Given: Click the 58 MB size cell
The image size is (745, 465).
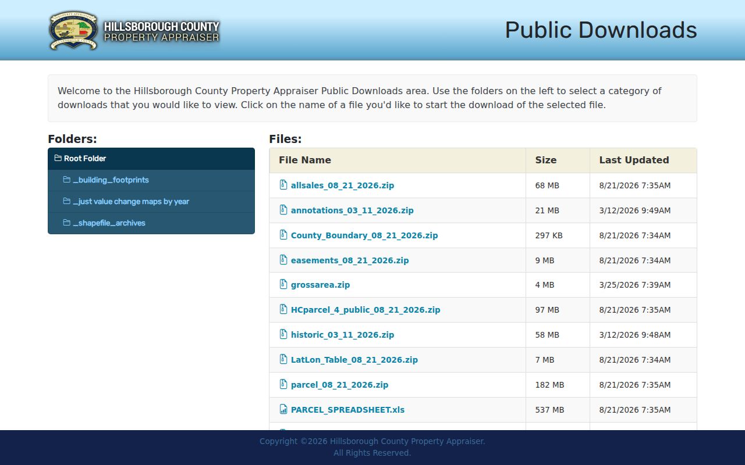Looking at the screenshot, I should click(x=558, y=335).
